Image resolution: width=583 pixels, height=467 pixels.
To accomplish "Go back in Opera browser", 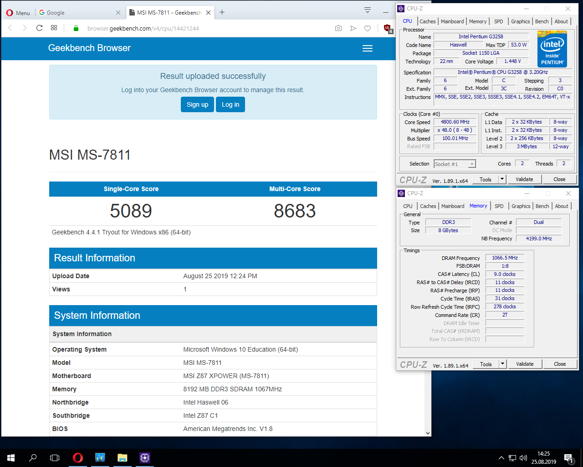I will click(x=10, y=28).
